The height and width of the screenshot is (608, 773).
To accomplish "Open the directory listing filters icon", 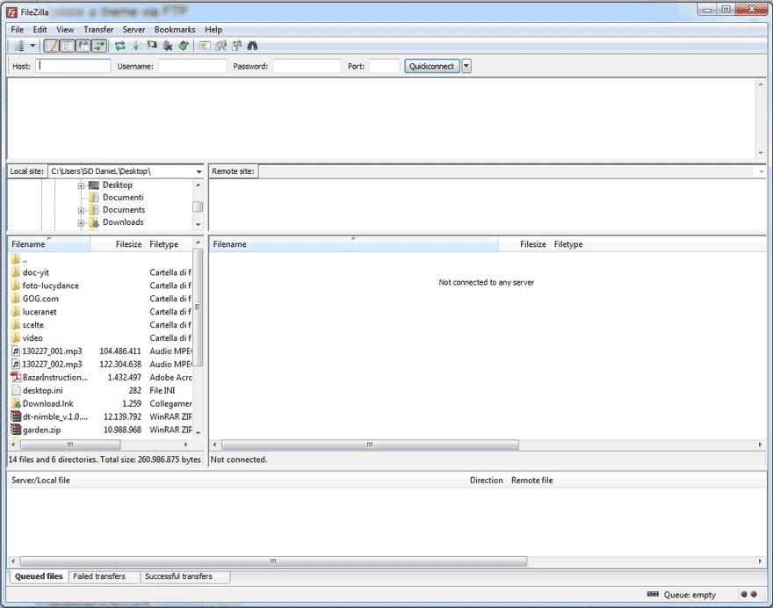I will point(205,46).
